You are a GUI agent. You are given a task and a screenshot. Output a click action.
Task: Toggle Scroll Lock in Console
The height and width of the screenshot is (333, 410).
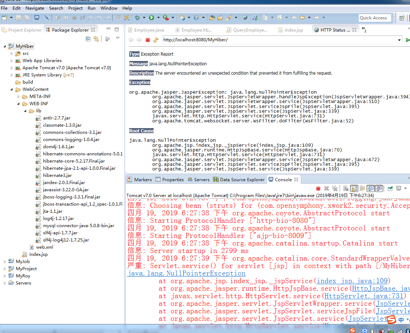[x=354, y=188]
